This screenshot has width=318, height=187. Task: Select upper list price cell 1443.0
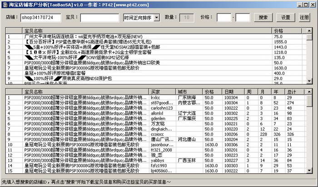280,47
